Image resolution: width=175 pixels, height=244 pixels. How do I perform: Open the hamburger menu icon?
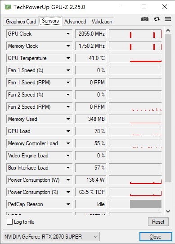(x=168, y=19)
